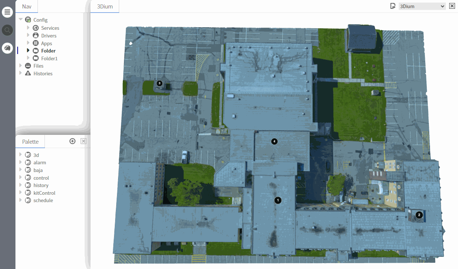
Task: Select the Histories tree label
Action: pos(43,73)
